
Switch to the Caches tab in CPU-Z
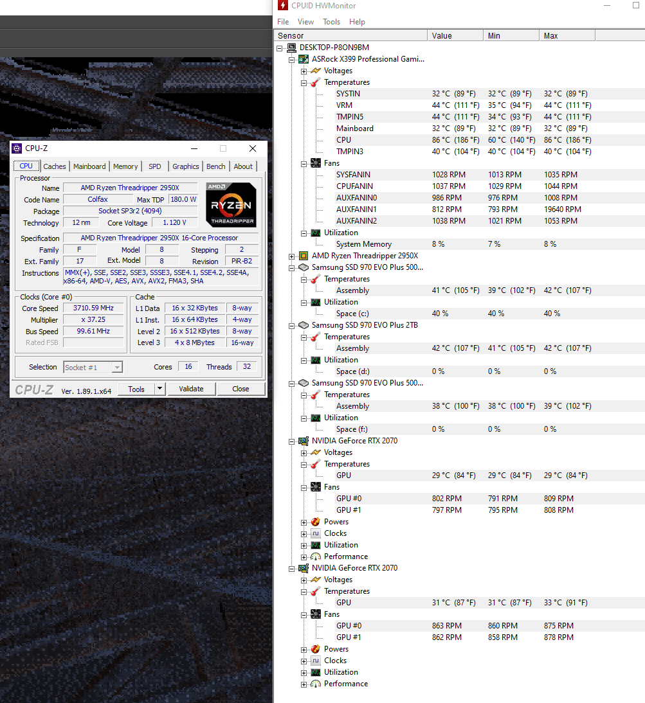click(55, 166)
